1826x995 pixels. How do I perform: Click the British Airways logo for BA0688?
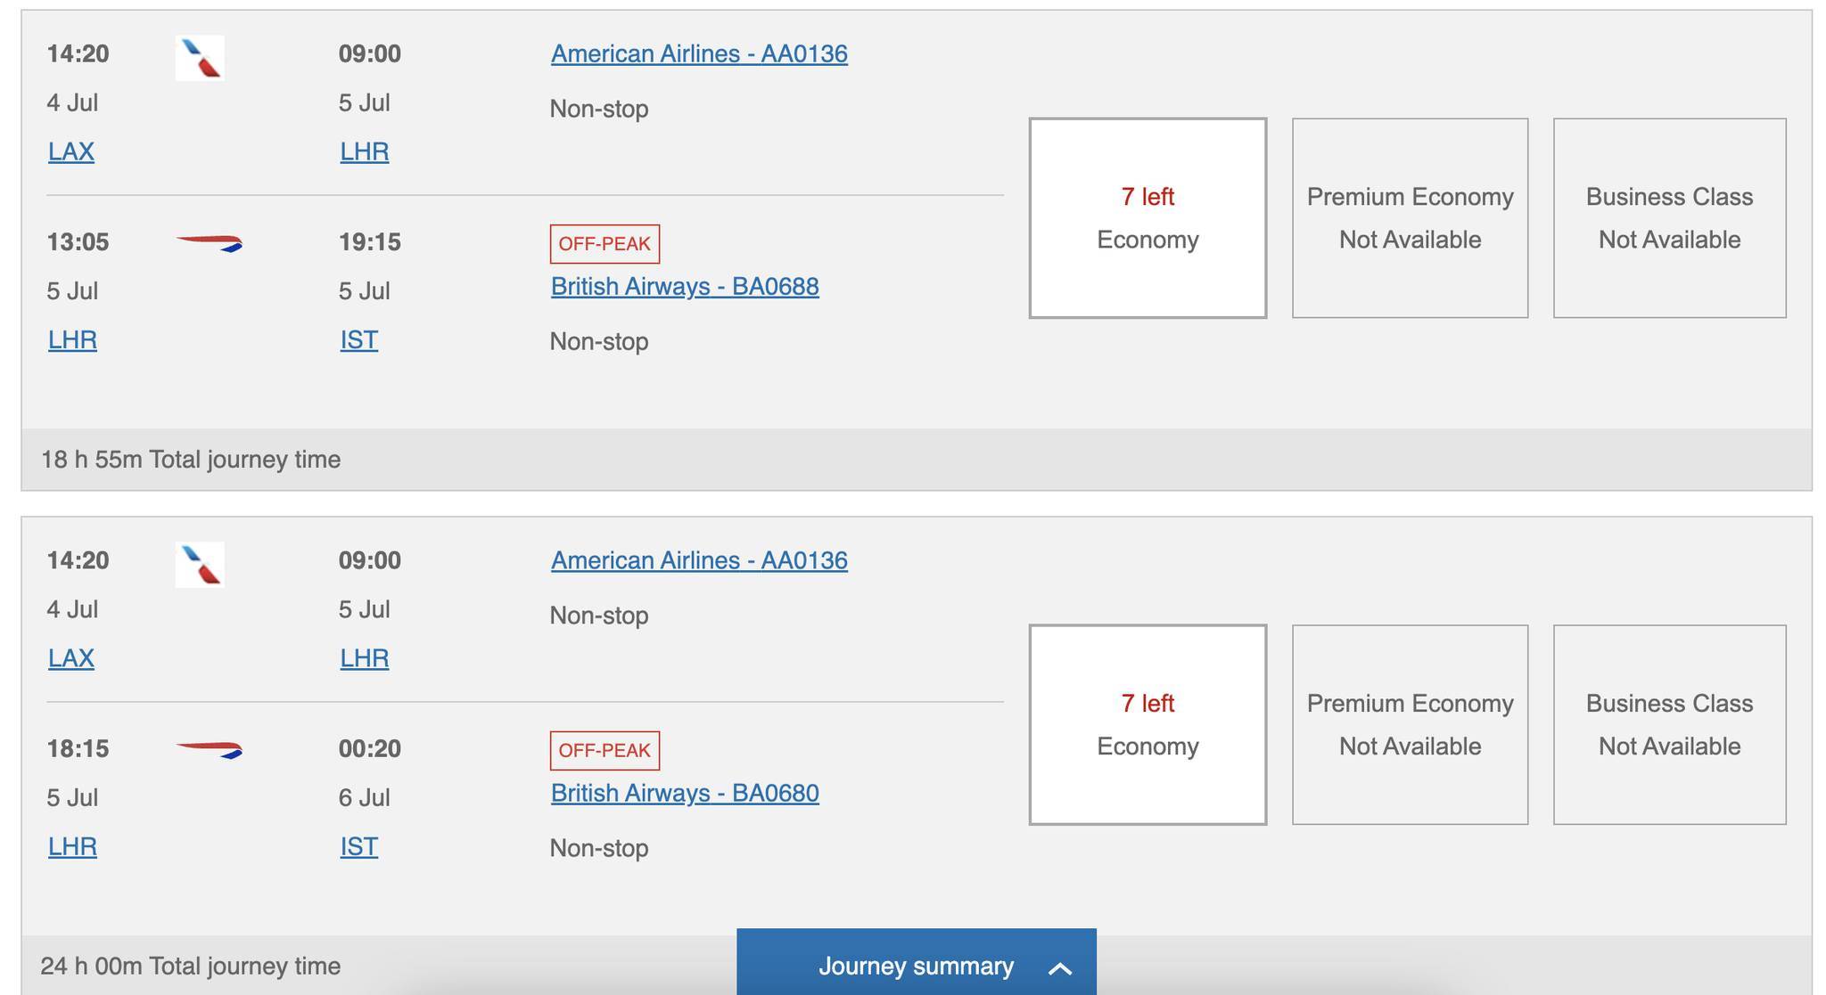(x=210, y=243)
